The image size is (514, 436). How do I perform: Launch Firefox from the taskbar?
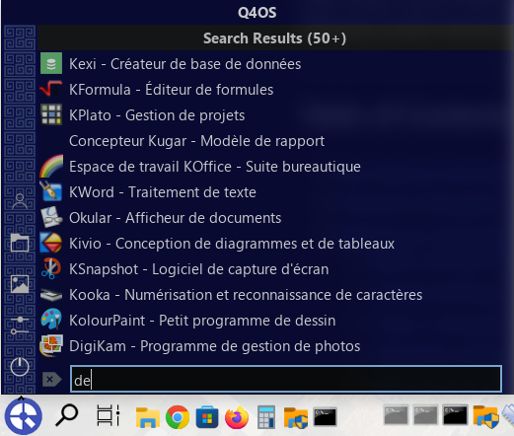[x=237, y=417]
